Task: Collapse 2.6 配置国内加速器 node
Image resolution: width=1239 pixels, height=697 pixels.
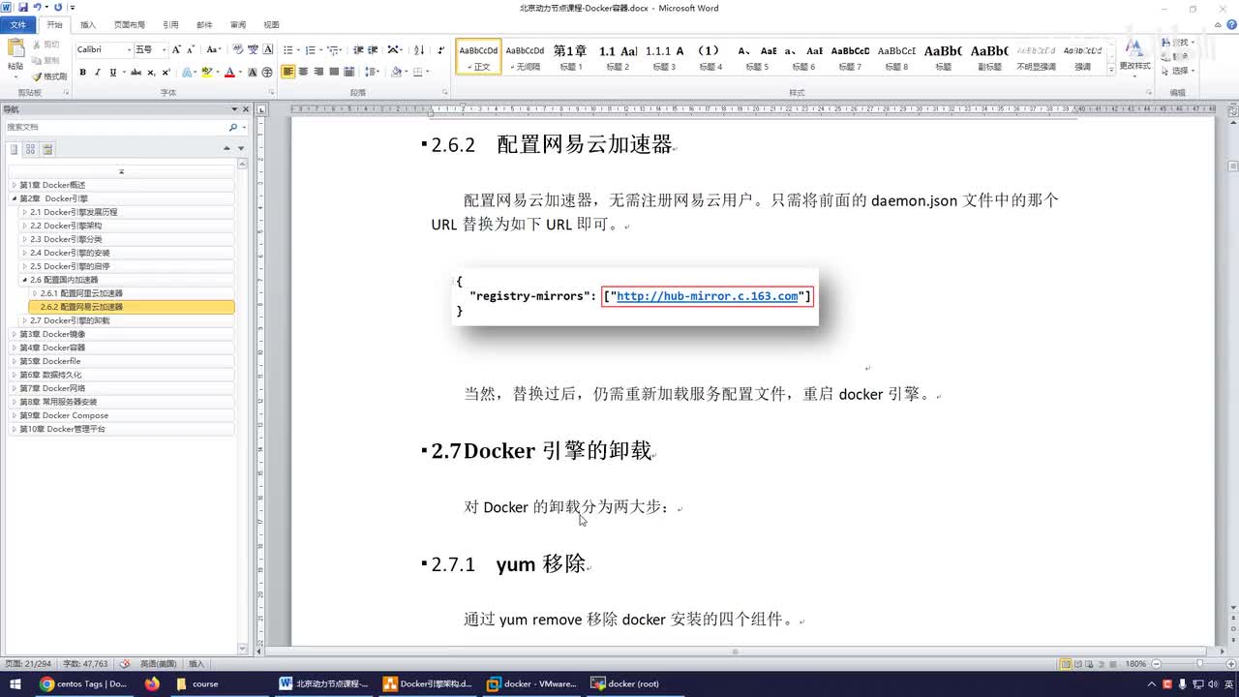Action: click(x=24, y=280)
